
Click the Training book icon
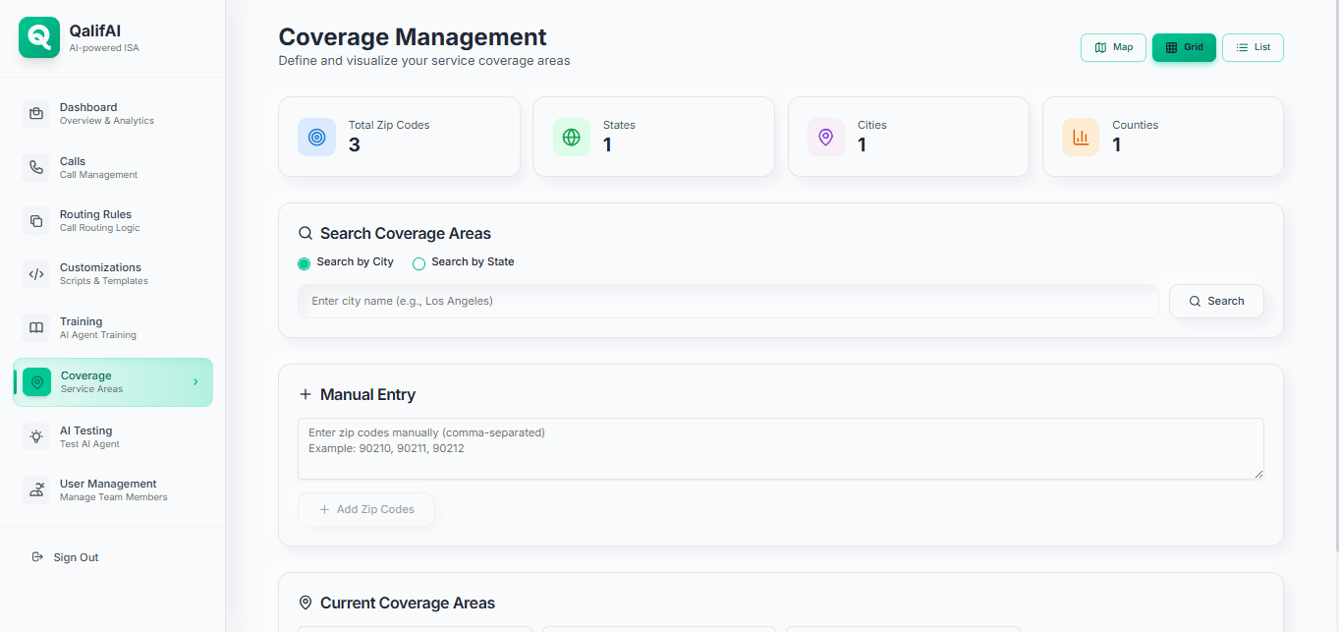(36, 327)
